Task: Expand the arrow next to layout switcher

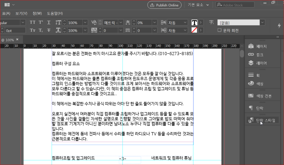Action: (13, 5)
